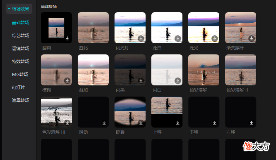
Task: Open the 特效转场 category
Action: point(21,62)
